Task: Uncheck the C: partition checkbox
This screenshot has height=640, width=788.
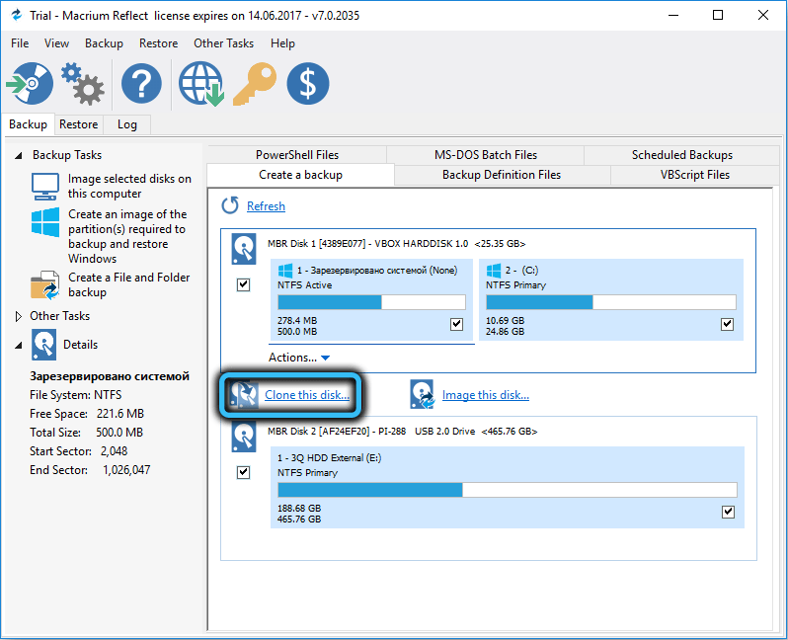Action: tap(727, 324)
